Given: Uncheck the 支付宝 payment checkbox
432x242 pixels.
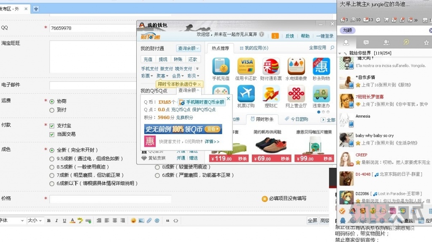Looking at the screenshot, I should (x=52, y=126).
